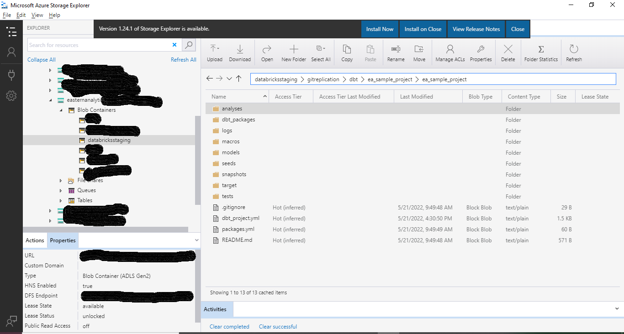
Task: Open the Connect plug icon
Action: coord(11,74)
